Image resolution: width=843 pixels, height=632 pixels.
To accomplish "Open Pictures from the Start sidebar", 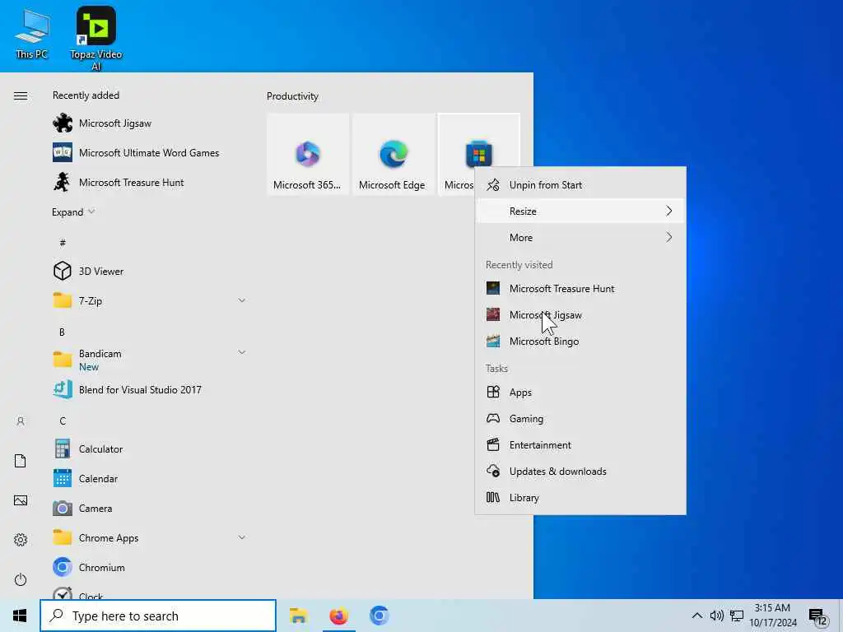I will pos(21,500).
